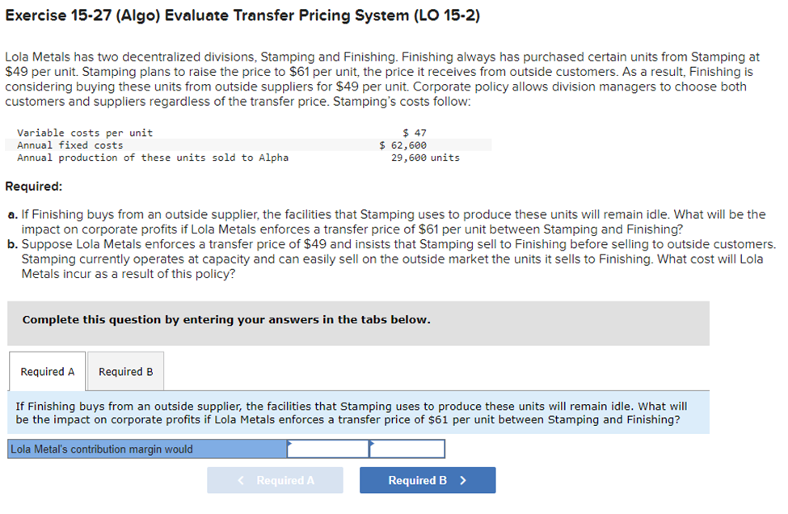The height and width of the screenshot is (514, 788).
Task: Open the first answer choice selector
Action: (327, 449)
